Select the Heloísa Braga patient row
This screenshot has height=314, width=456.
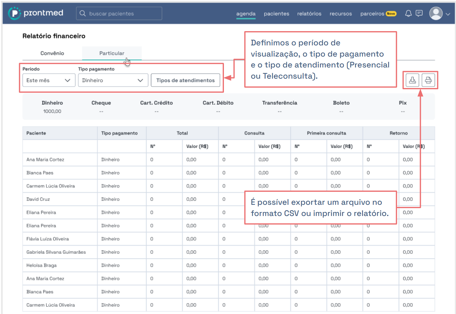42,265
